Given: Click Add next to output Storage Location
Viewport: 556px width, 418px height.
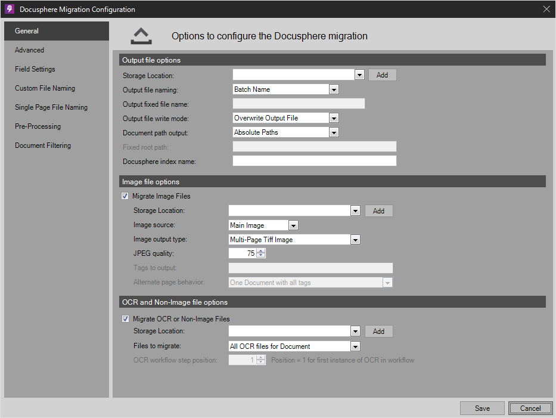Looking at the screenshot, I should 382,75.
